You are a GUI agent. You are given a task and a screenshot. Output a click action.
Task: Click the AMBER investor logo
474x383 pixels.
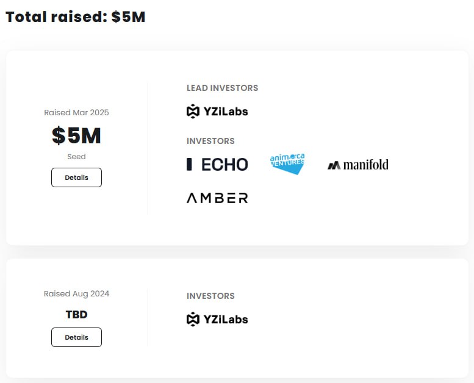click(x=217, y=198)
